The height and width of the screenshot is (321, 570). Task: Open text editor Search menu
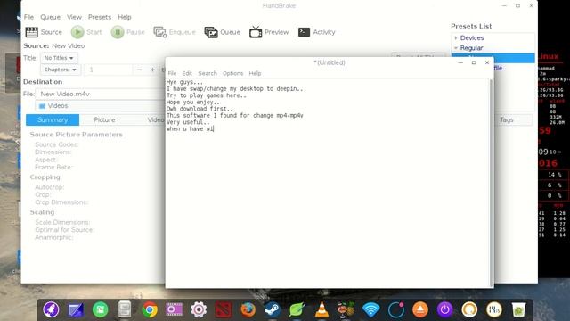208,73
